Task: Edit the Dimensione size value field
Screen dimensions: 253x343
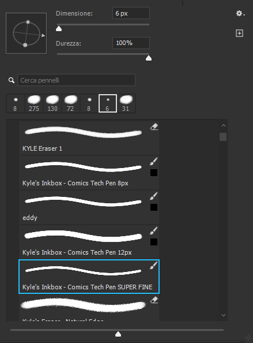Action: tap(131, 13)
